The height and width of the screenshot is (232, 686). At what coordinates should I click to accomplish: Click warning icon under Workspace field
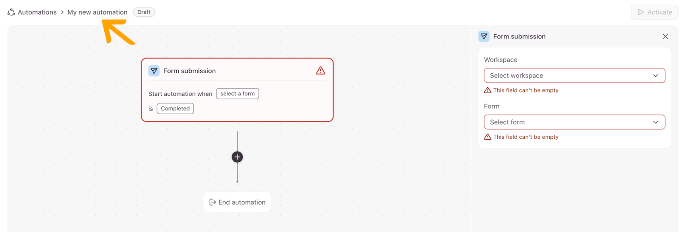tap(487, 90)
